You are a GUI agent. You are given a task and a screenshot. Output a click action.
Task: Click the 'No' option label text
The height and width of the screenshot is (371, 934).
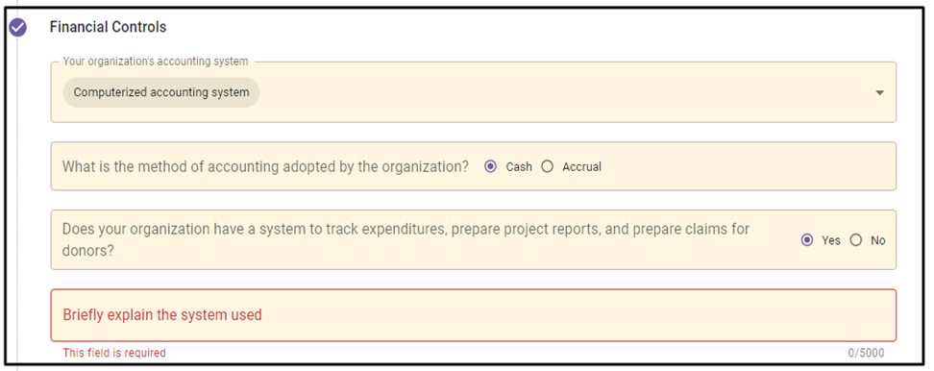coord(878,240)
